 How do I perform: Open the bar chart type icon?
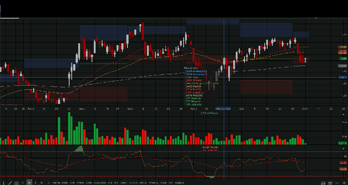click(330, 183)
